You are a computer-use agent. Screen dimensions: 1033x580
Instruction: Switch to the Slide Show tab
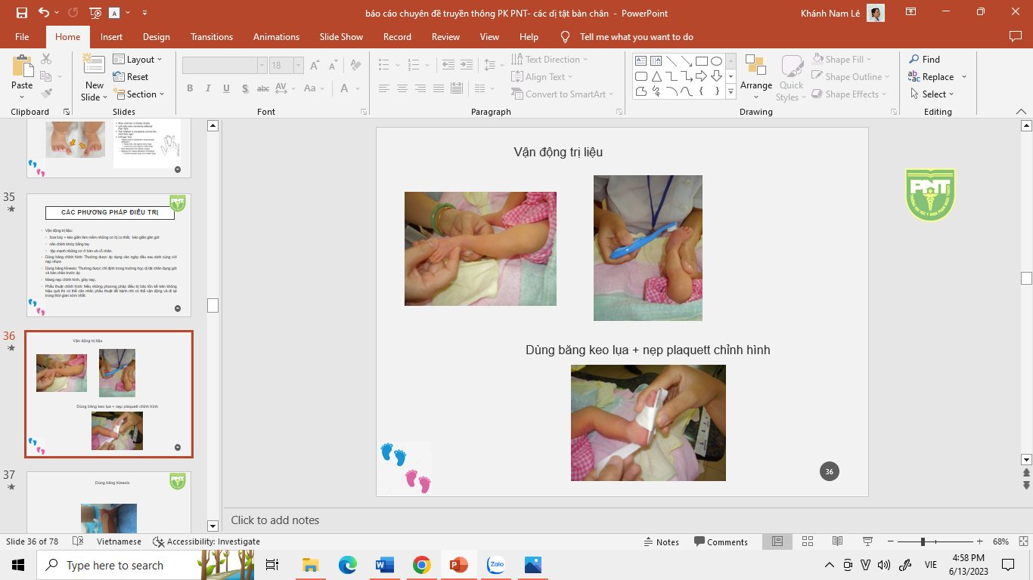(x=341, y=37)
